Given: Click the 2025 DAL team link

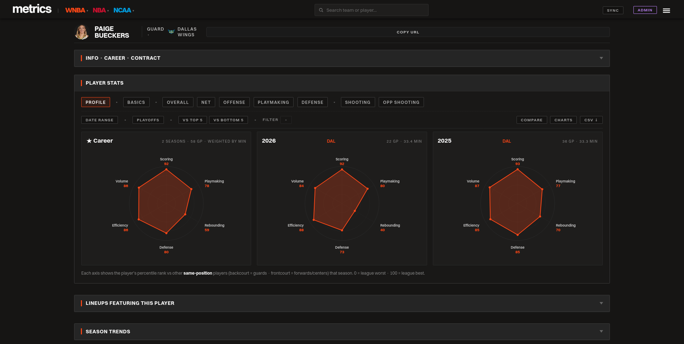Looking at the screenshot, I should [507, 141].
